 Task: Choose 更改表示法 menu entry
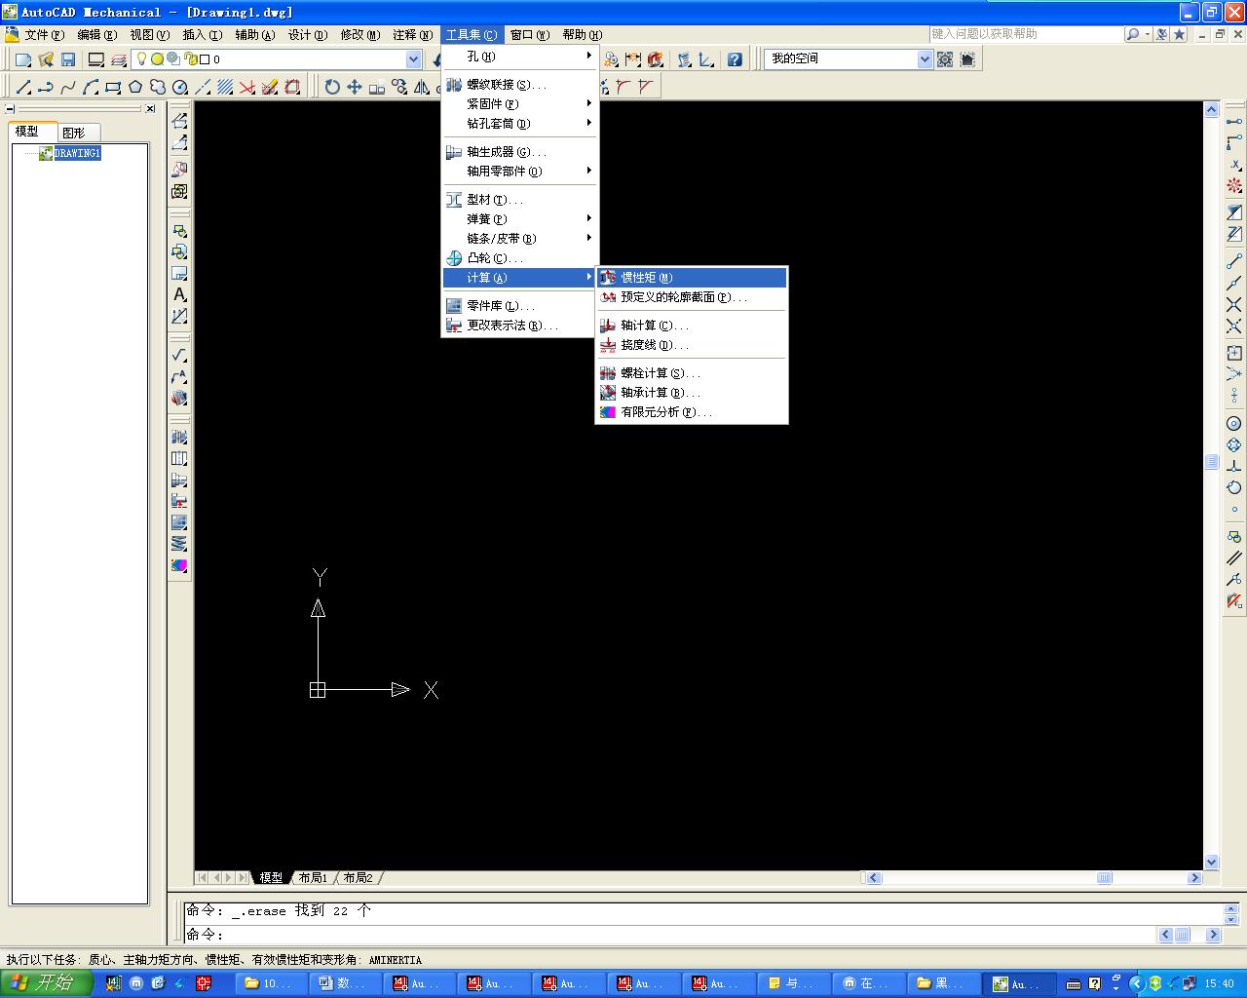pos(520,326)
